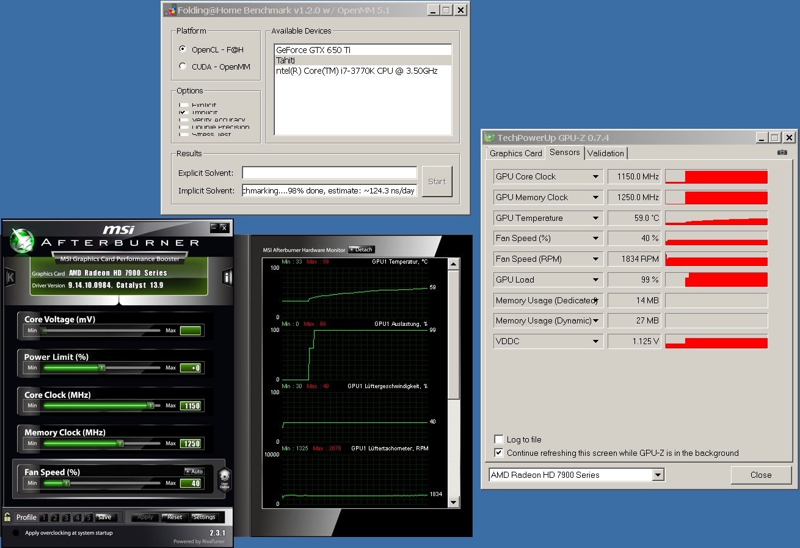Click the Folding@Home Benchmark title bar icon
800x548 pixels.
coord(170,10)
